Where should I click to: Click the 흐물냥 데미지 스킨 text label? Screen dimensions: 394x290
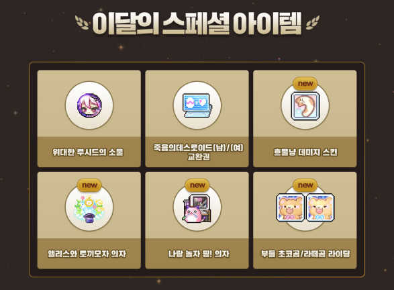coord(305,152)
